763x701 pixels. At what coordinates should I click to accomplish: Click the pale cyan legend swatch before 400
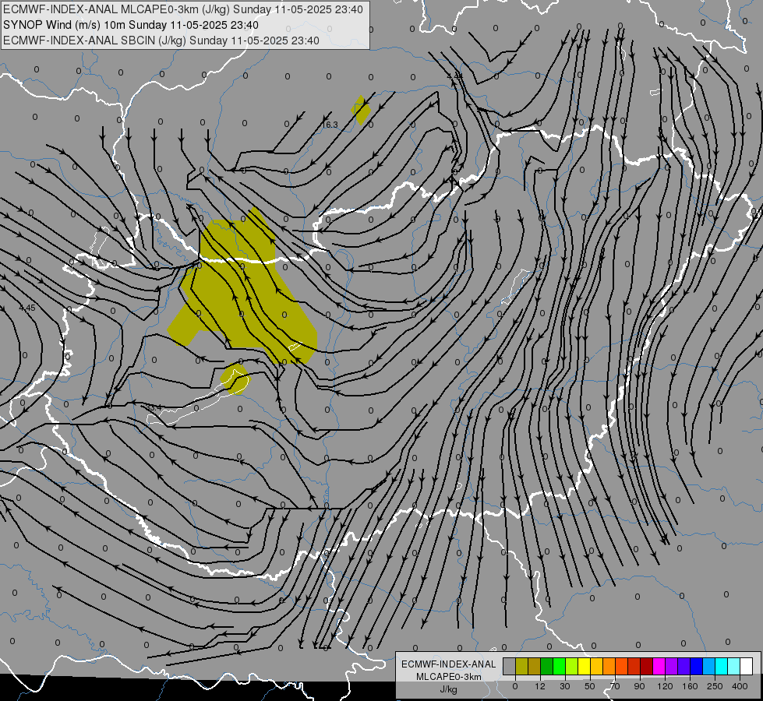click(x=734, y=666)
